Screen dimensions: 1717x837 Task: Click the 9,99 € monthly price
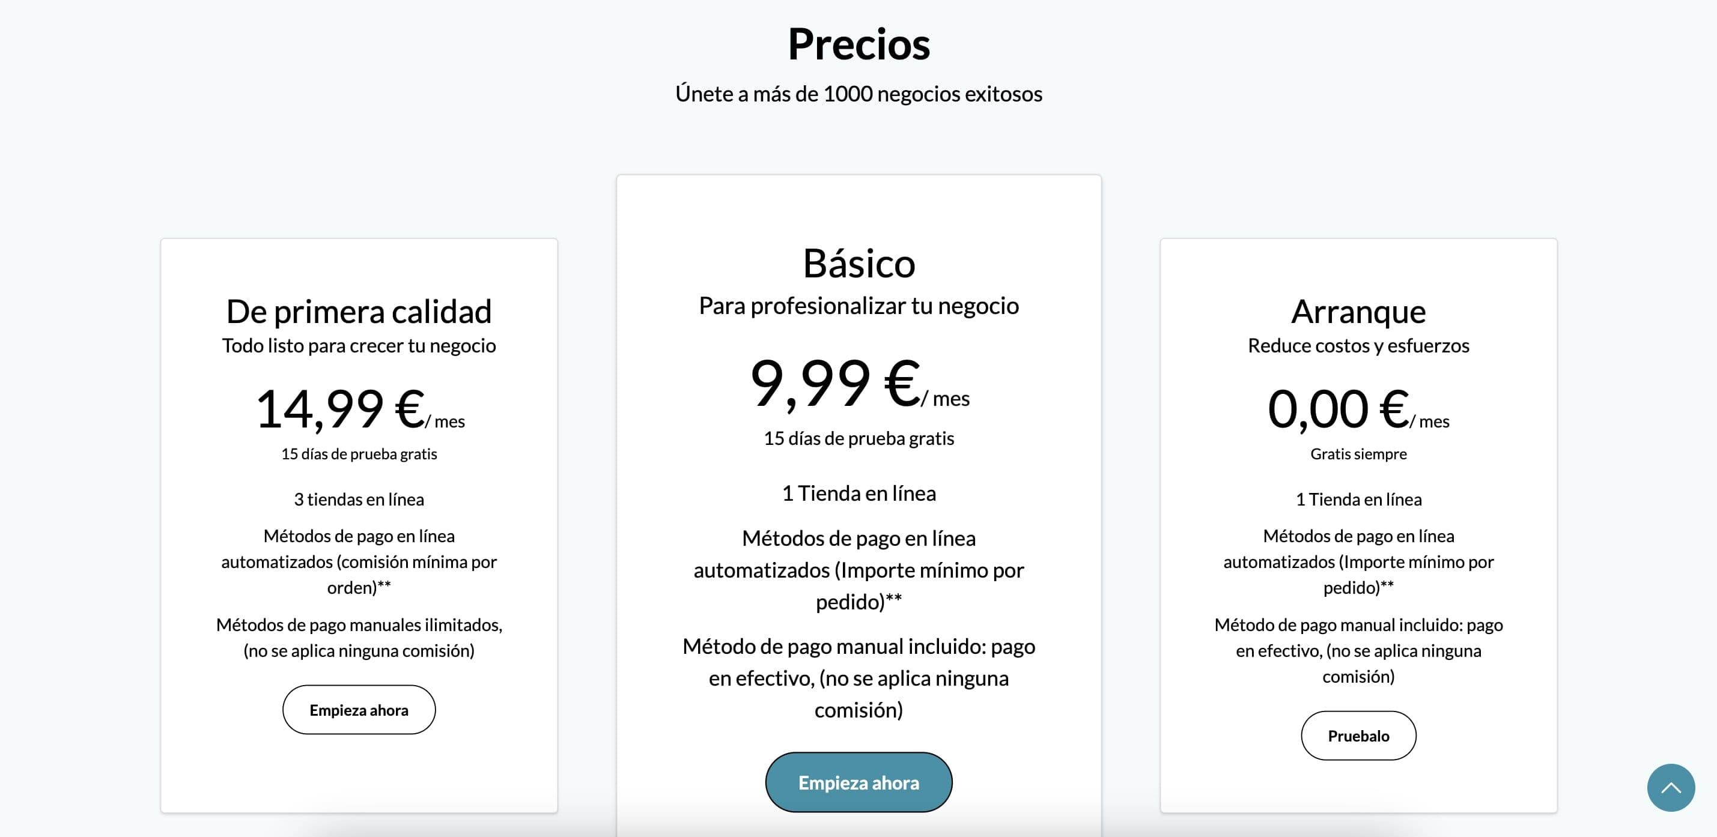[x=859, y=383]
